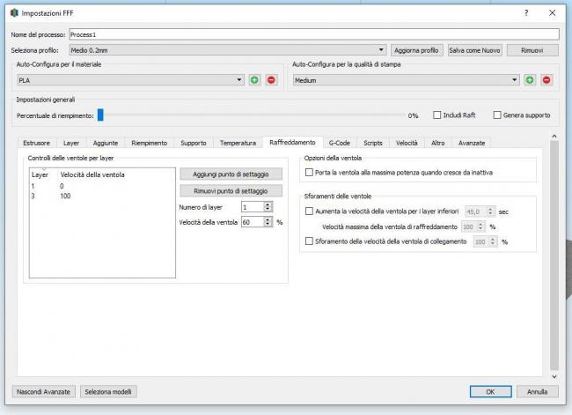Image resolution: width=572 pixels, height=415 pixels.
Task: Open the G-Code tab
Action: coord(340,142)
